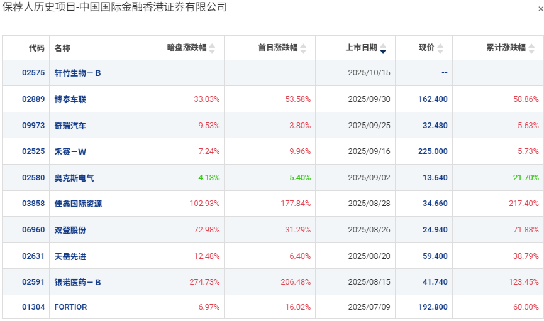Click stock code 02889
The image size is (544, 321).
click(x=33, y=99)
